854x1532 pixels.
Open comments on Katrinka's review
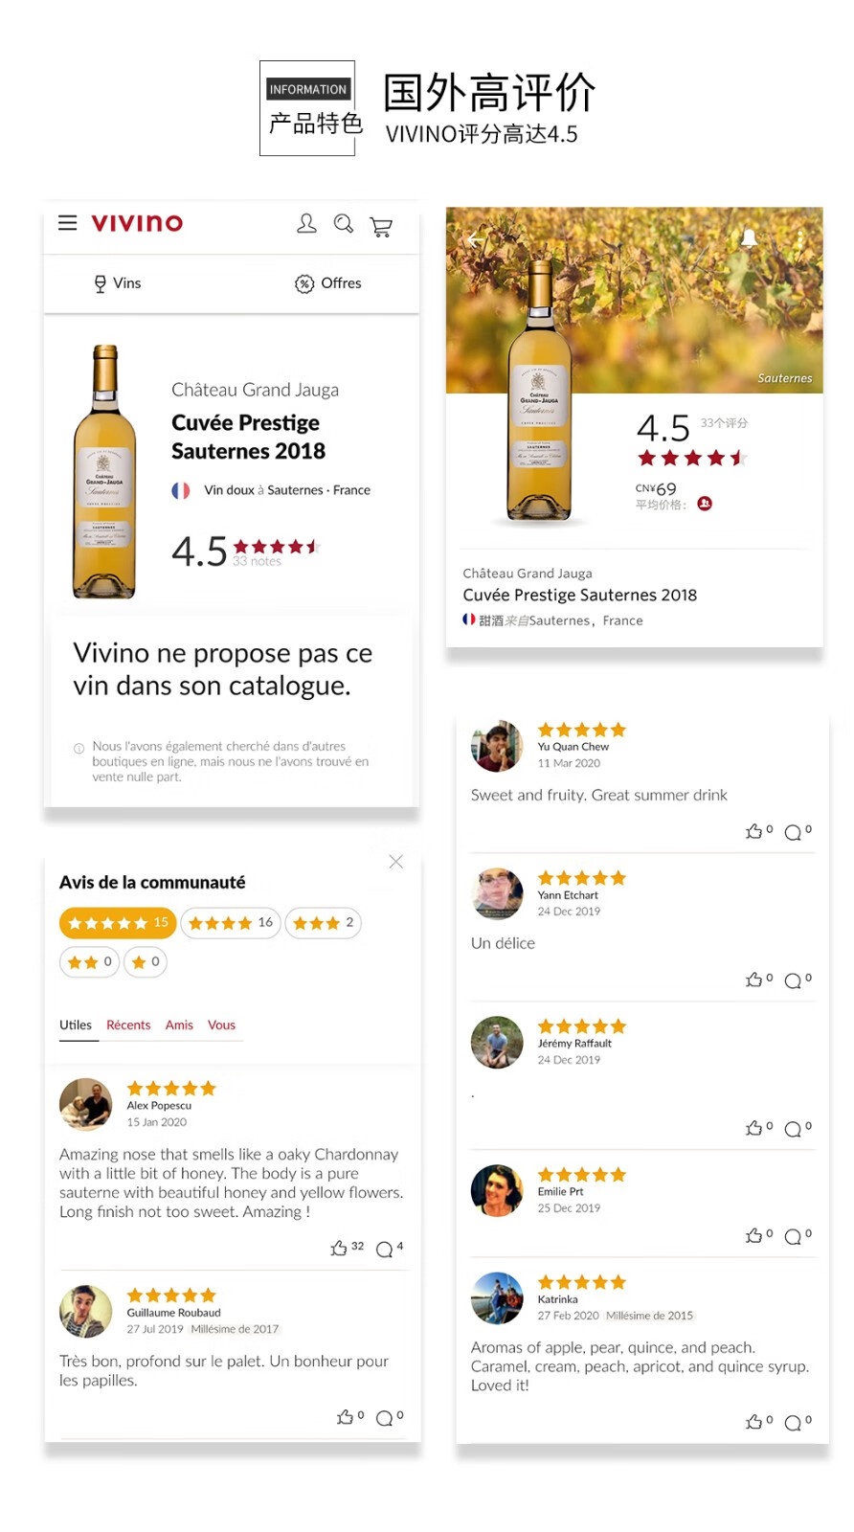(x=793, y=1423)
